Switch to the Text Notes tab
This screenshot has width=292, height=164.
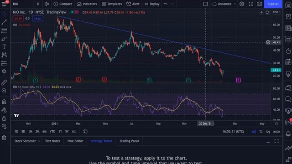(52, 141)
